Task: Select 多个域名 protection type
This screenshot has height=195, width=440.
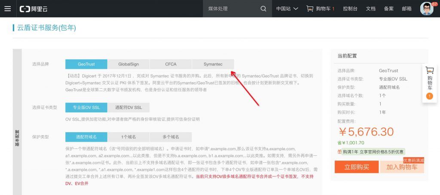Action: pos(171,137)
